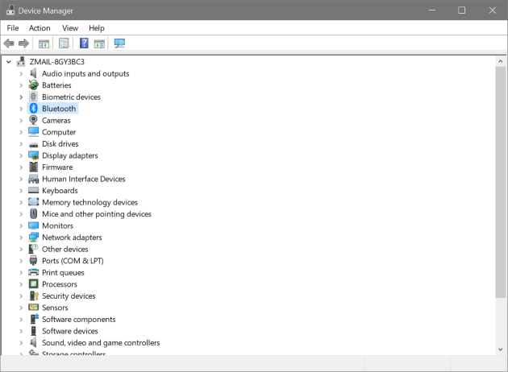
Task: Expand the Display adapters node
Action: point(22,155)
